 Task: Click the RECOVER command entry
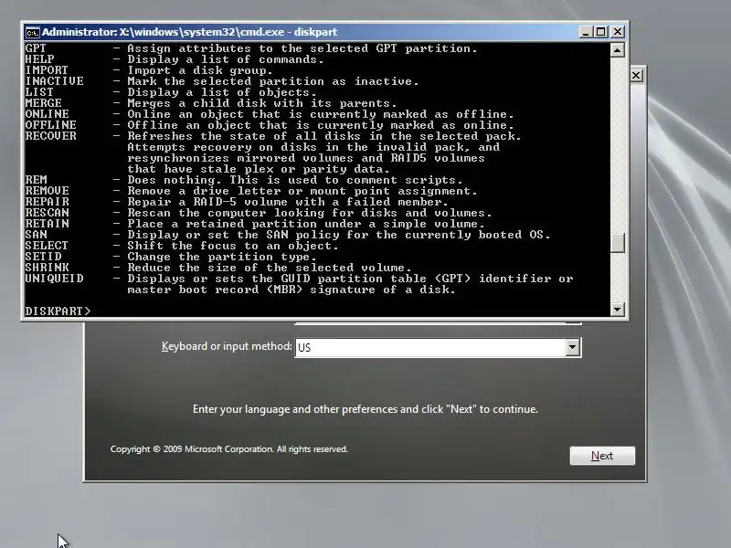point(50,136)
